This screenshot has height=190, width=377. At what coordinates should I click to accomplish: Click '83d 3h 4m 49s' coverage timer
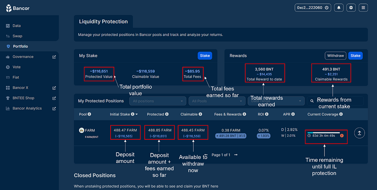pyautogui.click(x=324, y=136)
